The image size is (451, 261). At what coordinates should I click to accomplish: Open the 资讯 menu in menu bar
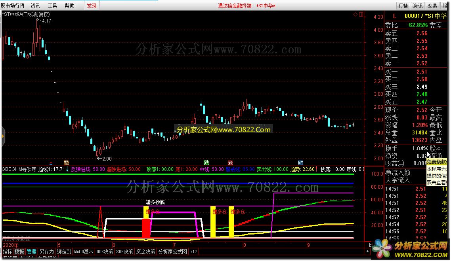[x=35, y=6]
